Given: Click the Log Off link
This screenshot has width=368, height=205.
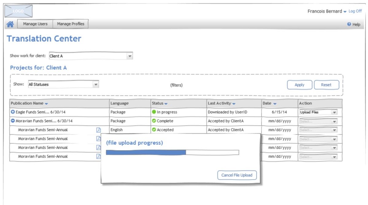Looking at the screenshot, I should 355,11.
